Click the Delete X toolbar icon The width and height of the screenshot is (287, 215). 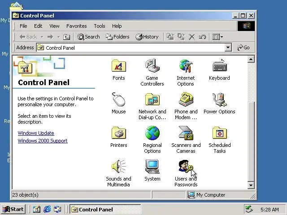(191, 37)
